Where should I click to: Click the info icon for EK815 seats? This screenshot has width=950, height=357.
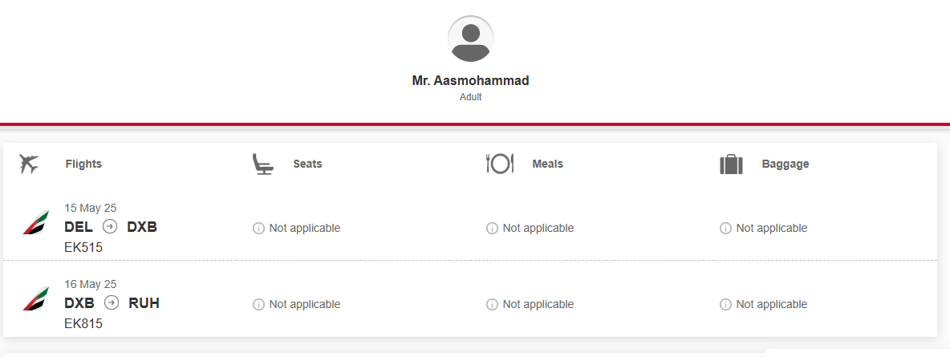click(x=258, y=304)
